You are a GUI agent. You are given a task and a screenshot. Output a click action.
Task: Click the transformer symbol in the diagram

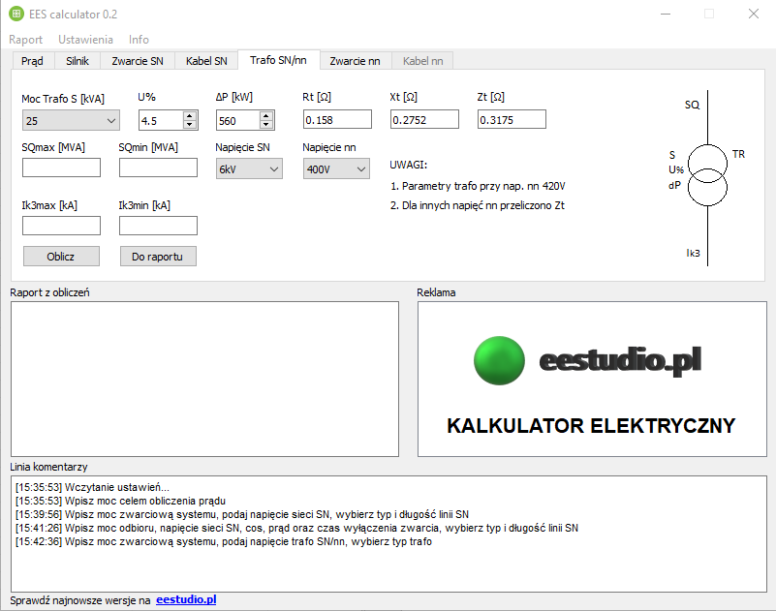[706, 172]
